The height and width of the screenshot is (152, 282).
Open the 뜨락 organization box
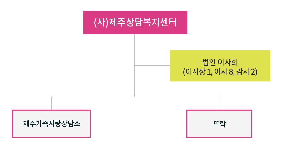[x=219, y=124]
